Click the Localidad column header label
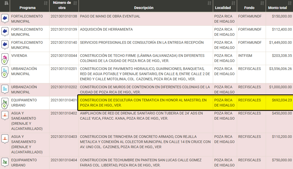This screenshot has width=293, height=169. 223,8
